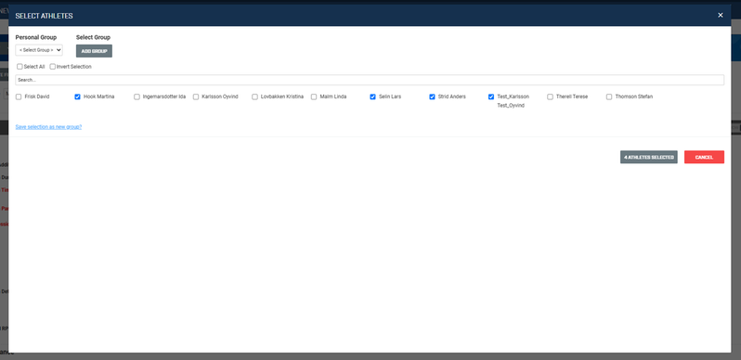Select athlete Ingemarsdotter Ida checkbox

click(136, 96)
